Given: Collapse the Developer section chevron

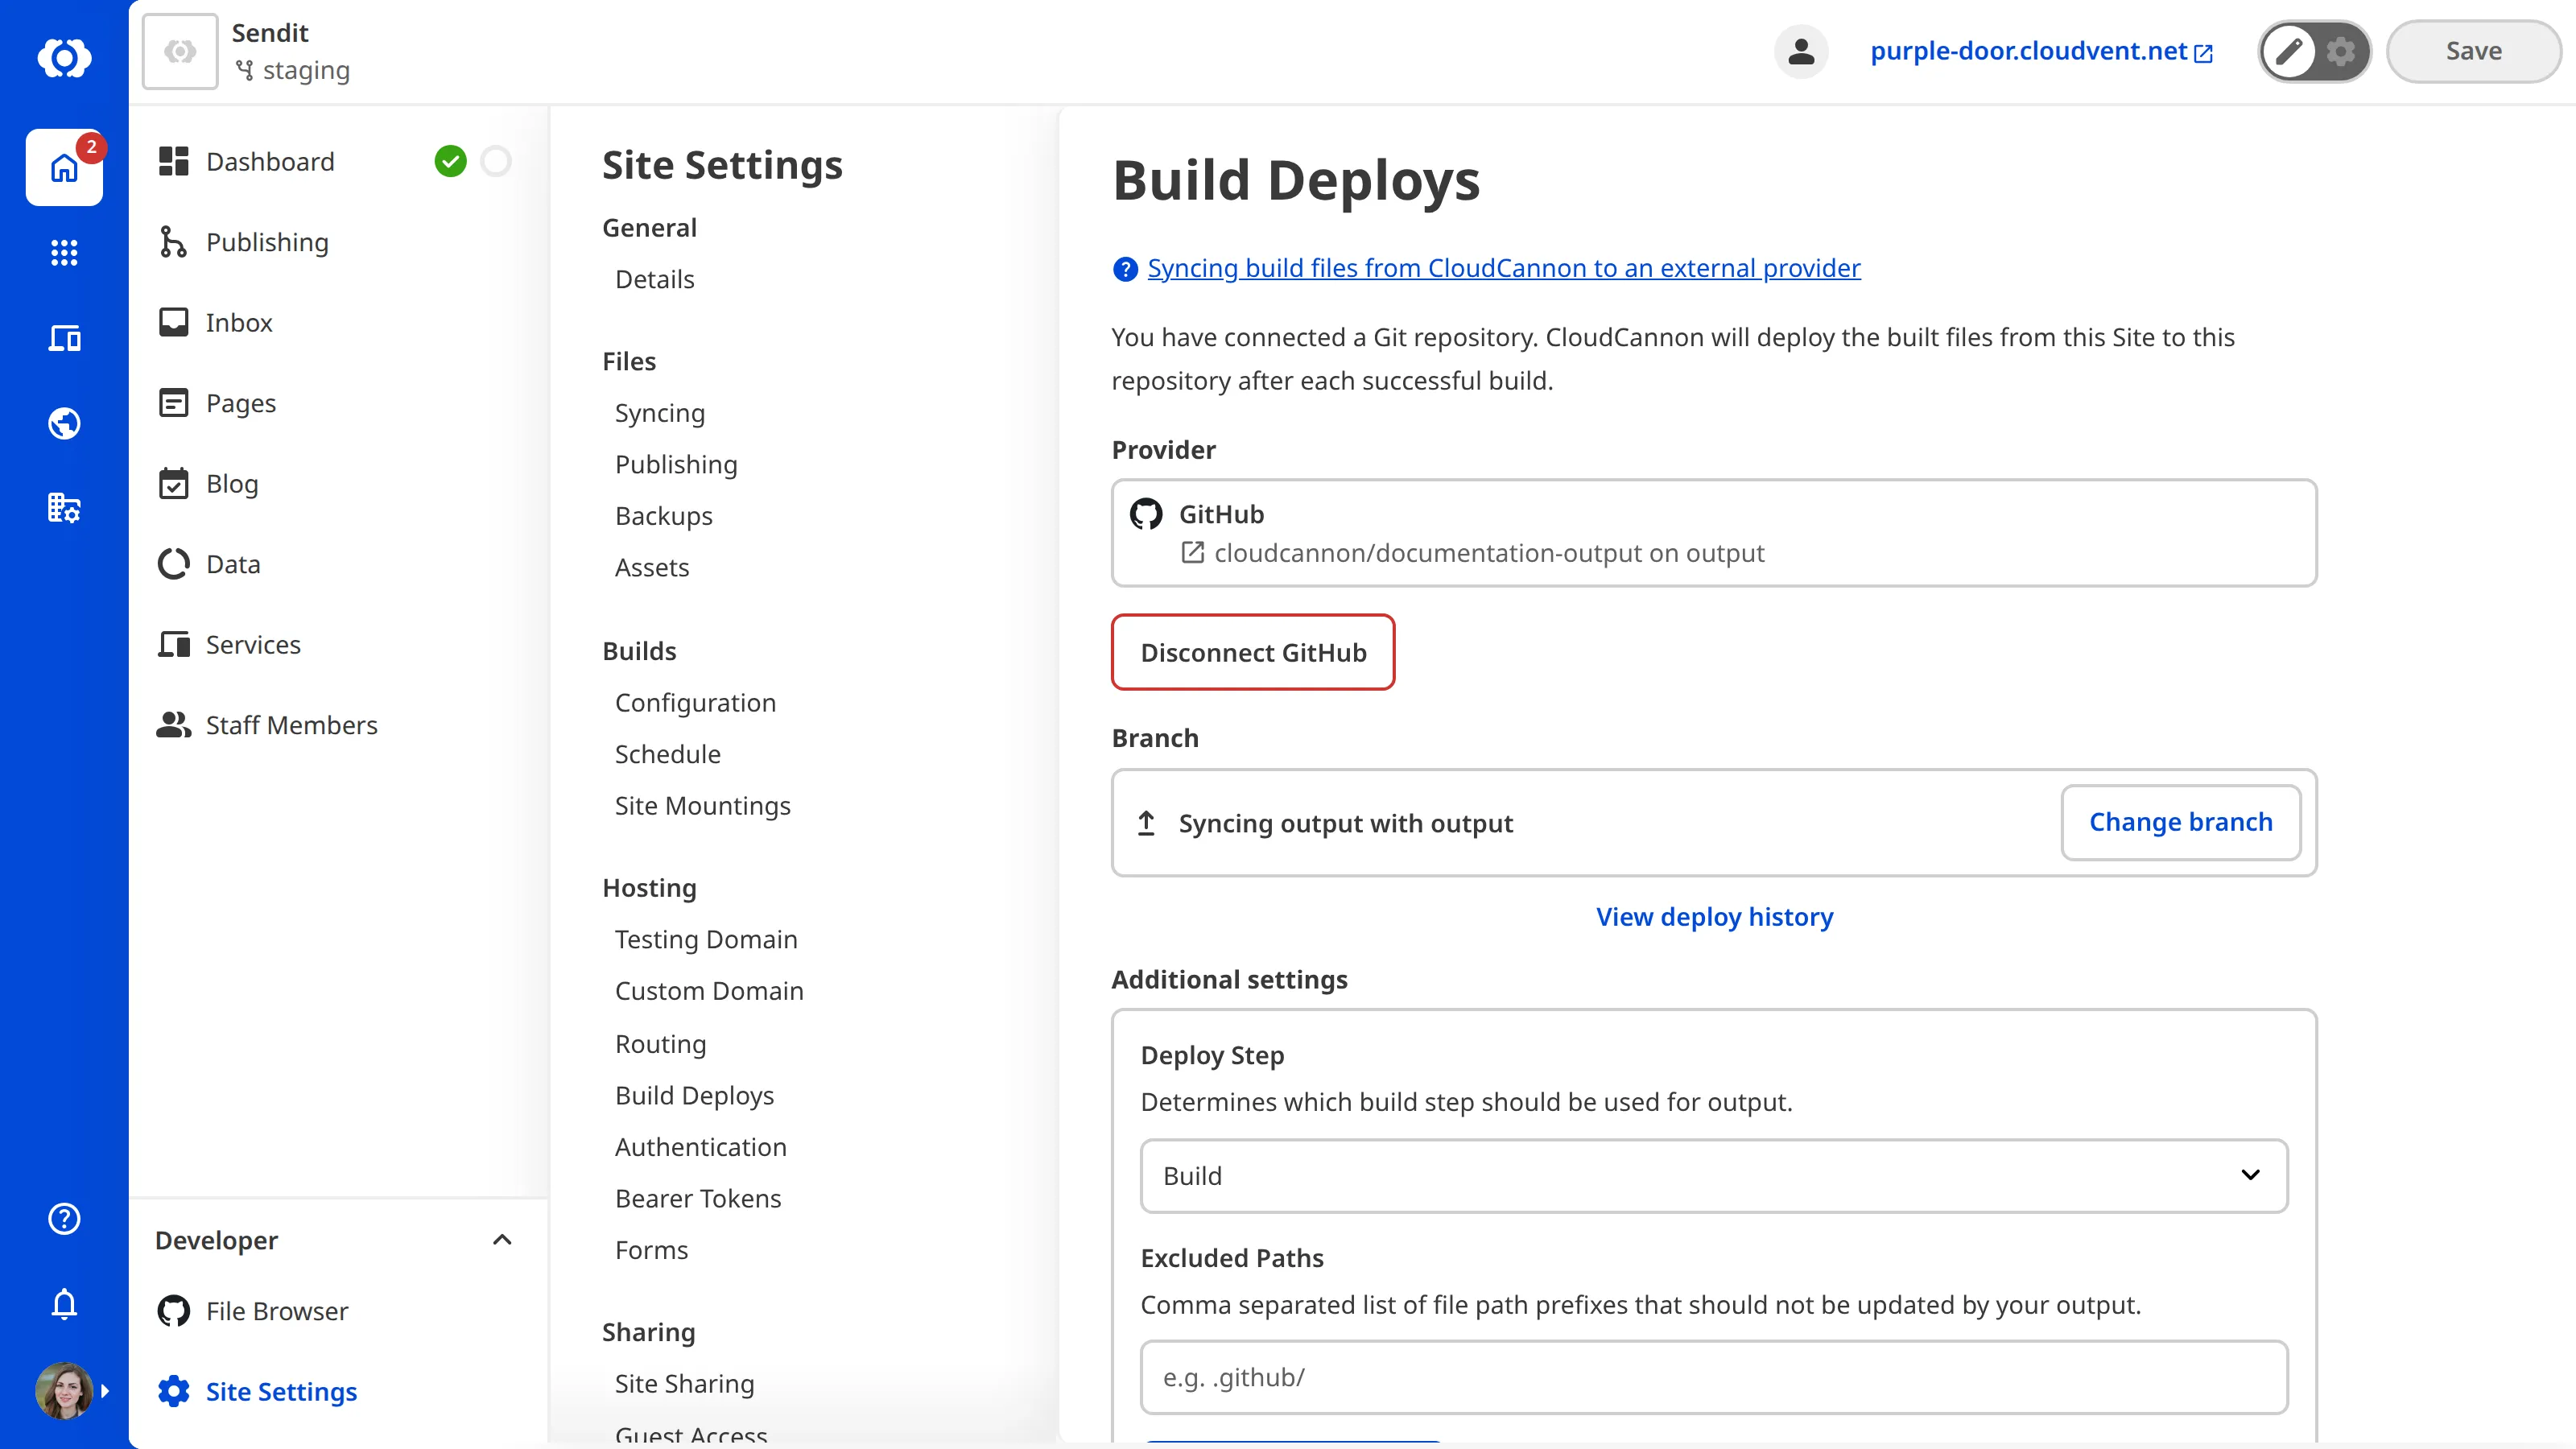Looking at the screenshot, I should pos(502,1240).
